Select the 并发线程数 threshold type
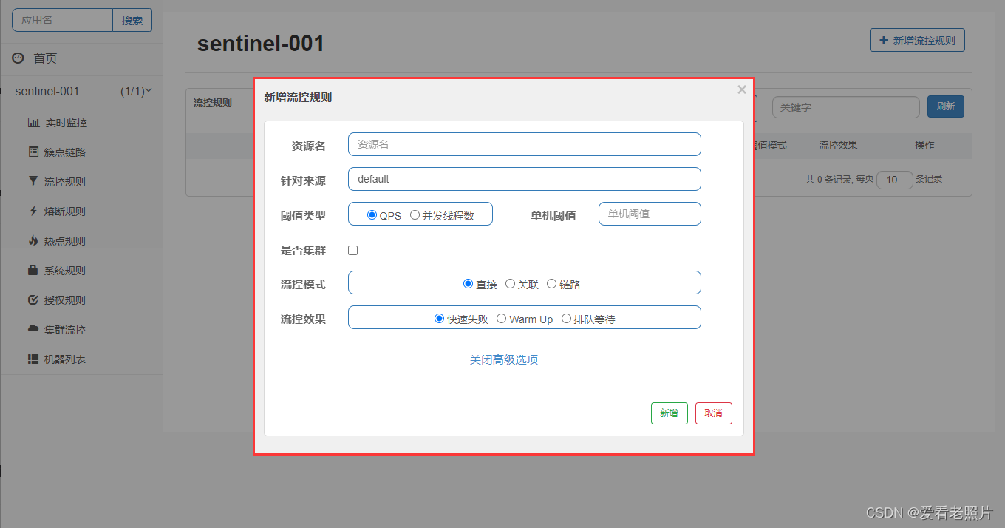Viewport: 1005px width, 528px height. point(415,215)
